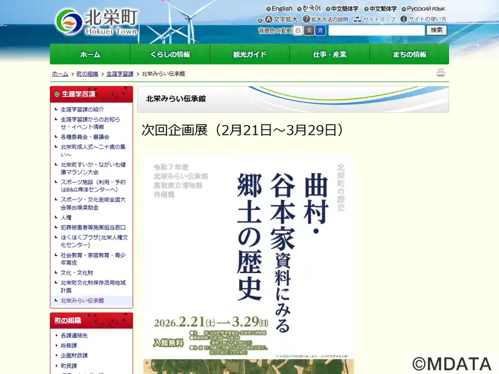The width and height of the screenshot is (499, 374).
Task: Open the ホーム main navigation tab
Action: (x=90, y=54)
